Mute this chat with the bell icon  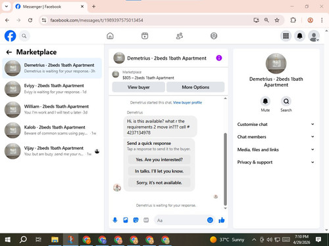(265, 101)
